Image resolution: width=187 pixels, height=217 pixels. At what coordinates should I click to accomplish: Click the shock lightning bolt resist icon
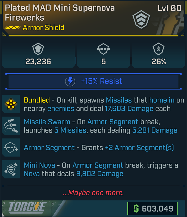(x=70, y=81)
